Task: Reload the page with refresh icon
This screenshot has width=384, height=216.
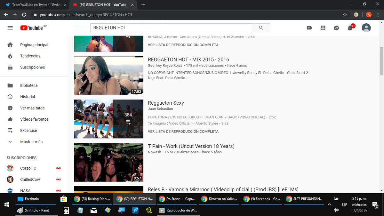Action: click(x=24, y=15)
